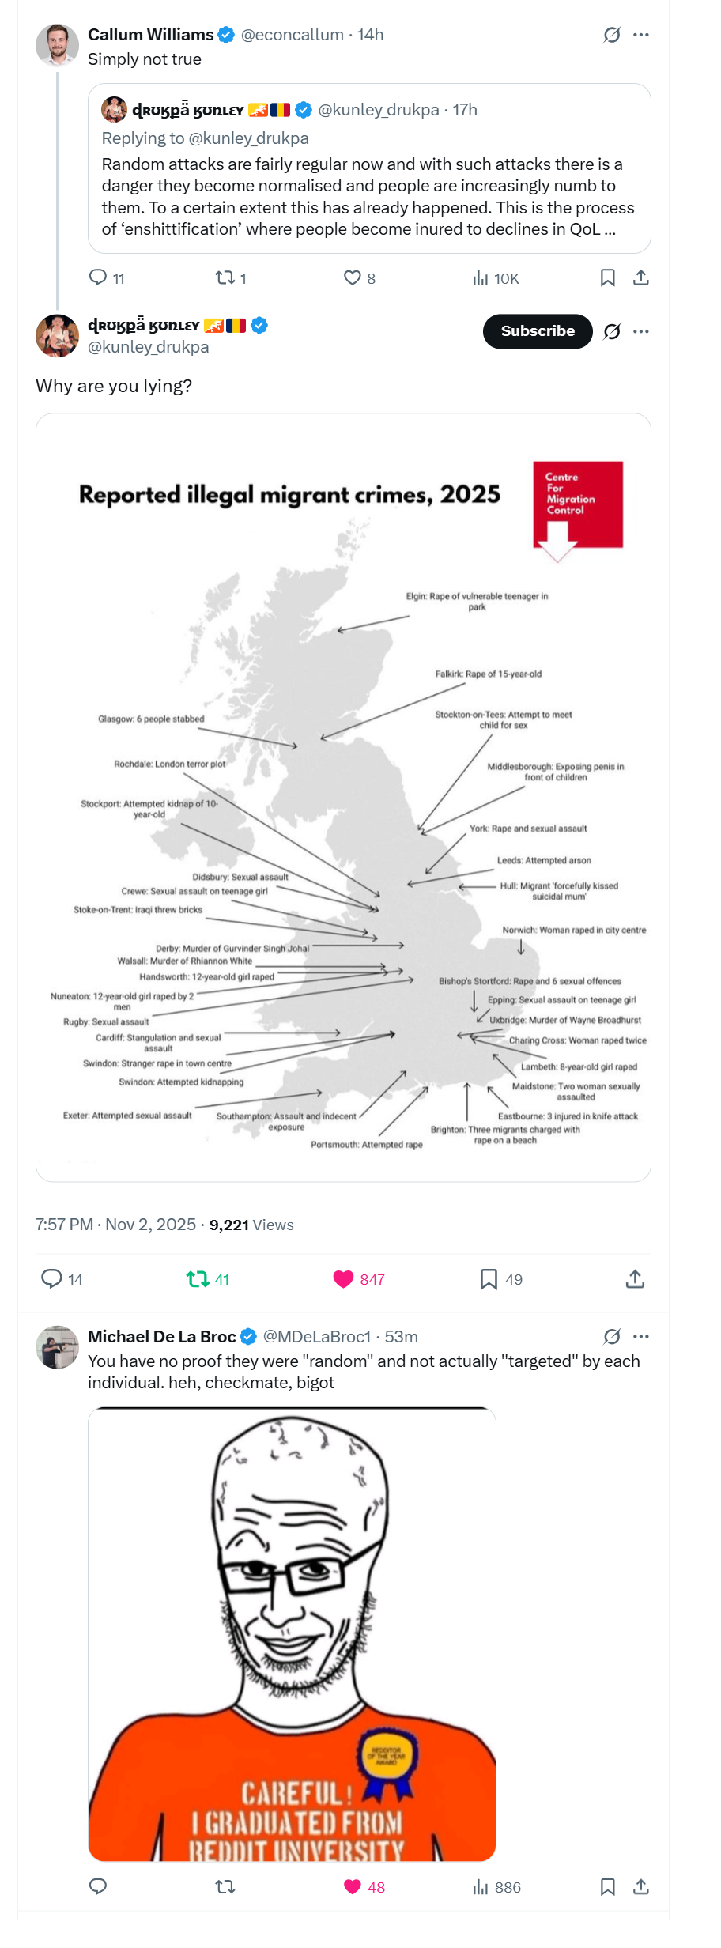Open Grok icon beside Subscribe button
This screenshot has width=721, height=1948.
[612, 331]
